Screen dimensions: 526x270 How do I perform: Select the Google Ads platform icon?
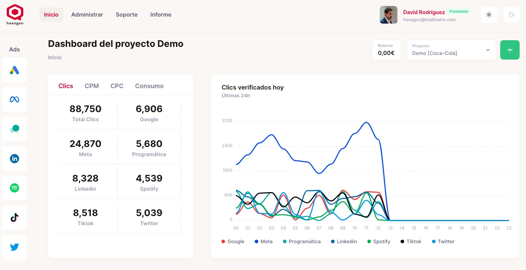point(14,70)
